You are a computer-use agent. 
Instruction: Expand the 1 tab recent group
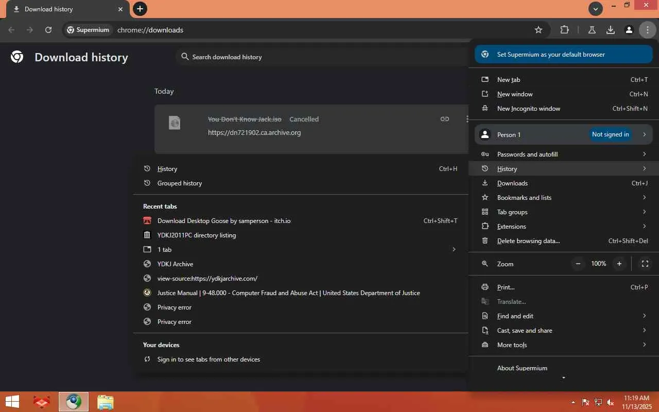[x=299, y=250]
